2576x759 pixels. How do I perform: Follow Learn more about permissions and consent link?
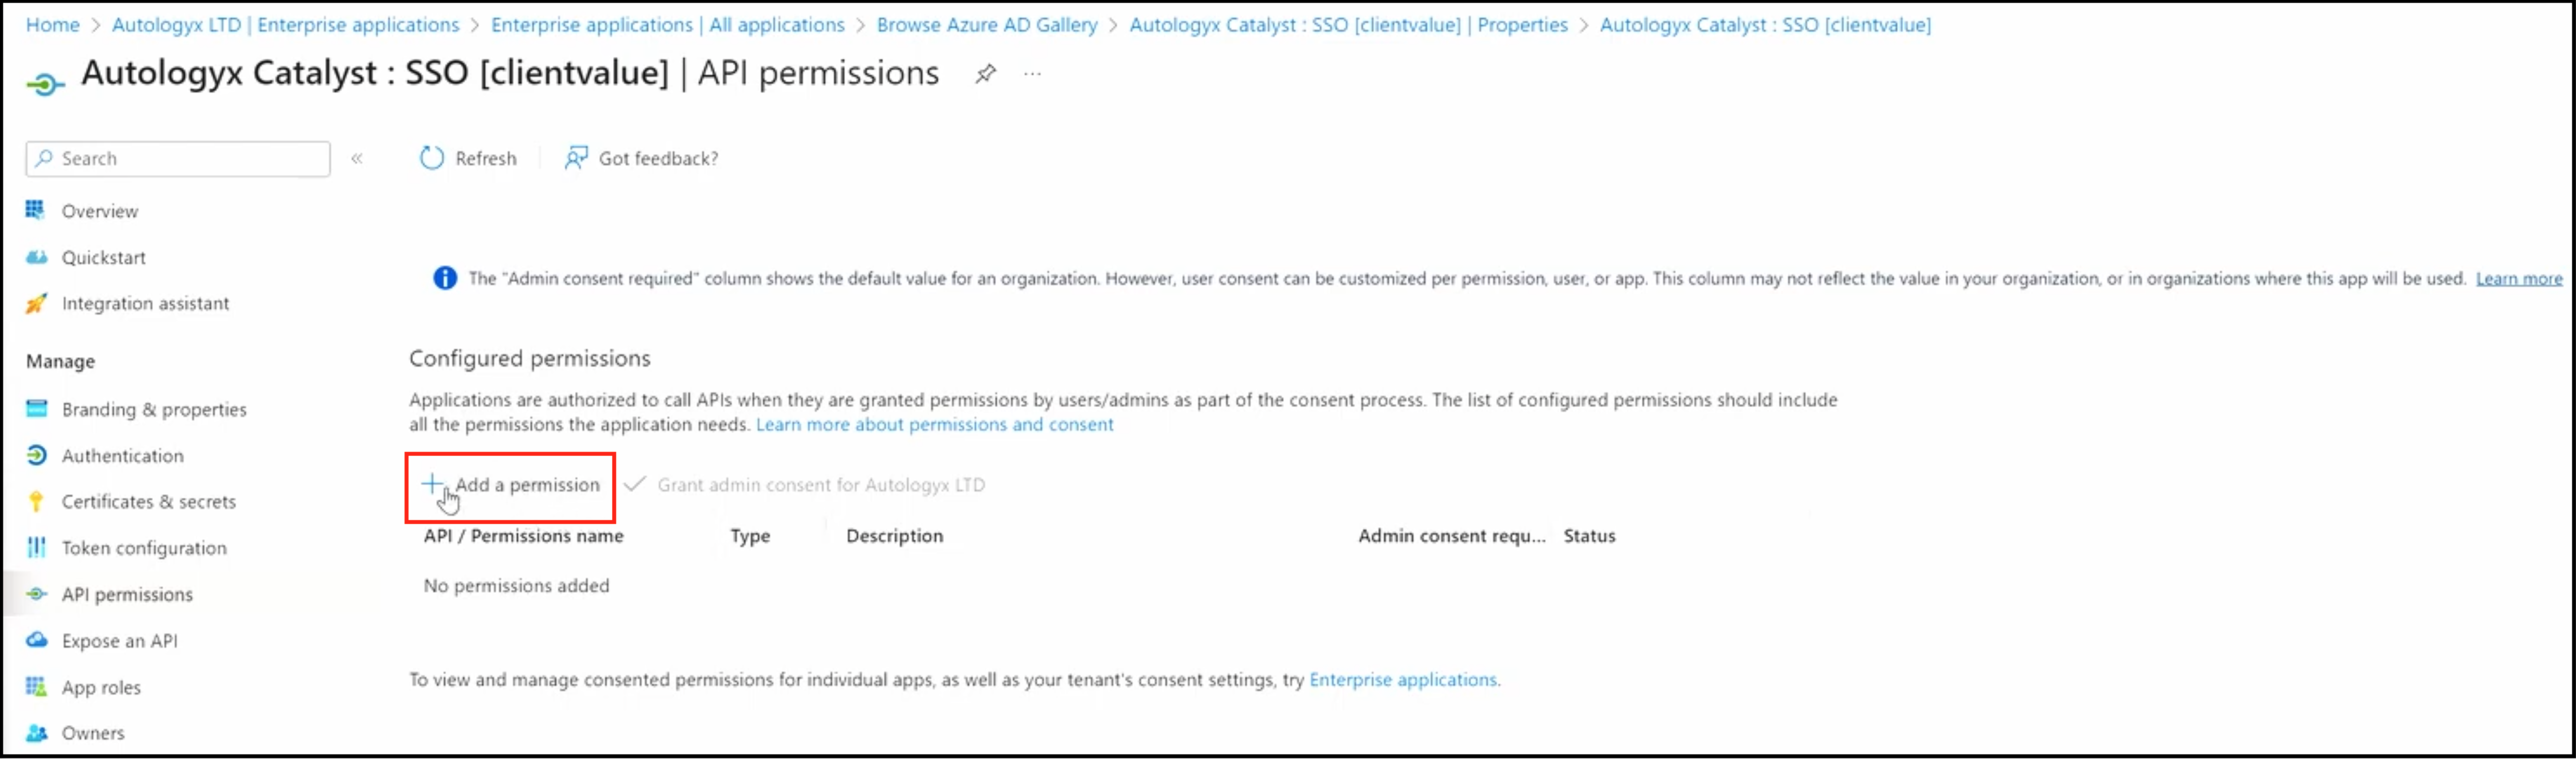pos(934,424)
